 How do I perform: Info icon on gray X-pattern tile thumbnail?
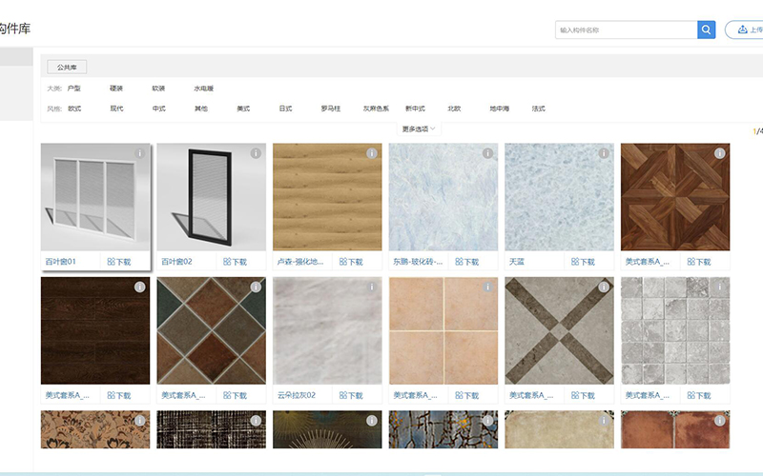coord(604,288)
